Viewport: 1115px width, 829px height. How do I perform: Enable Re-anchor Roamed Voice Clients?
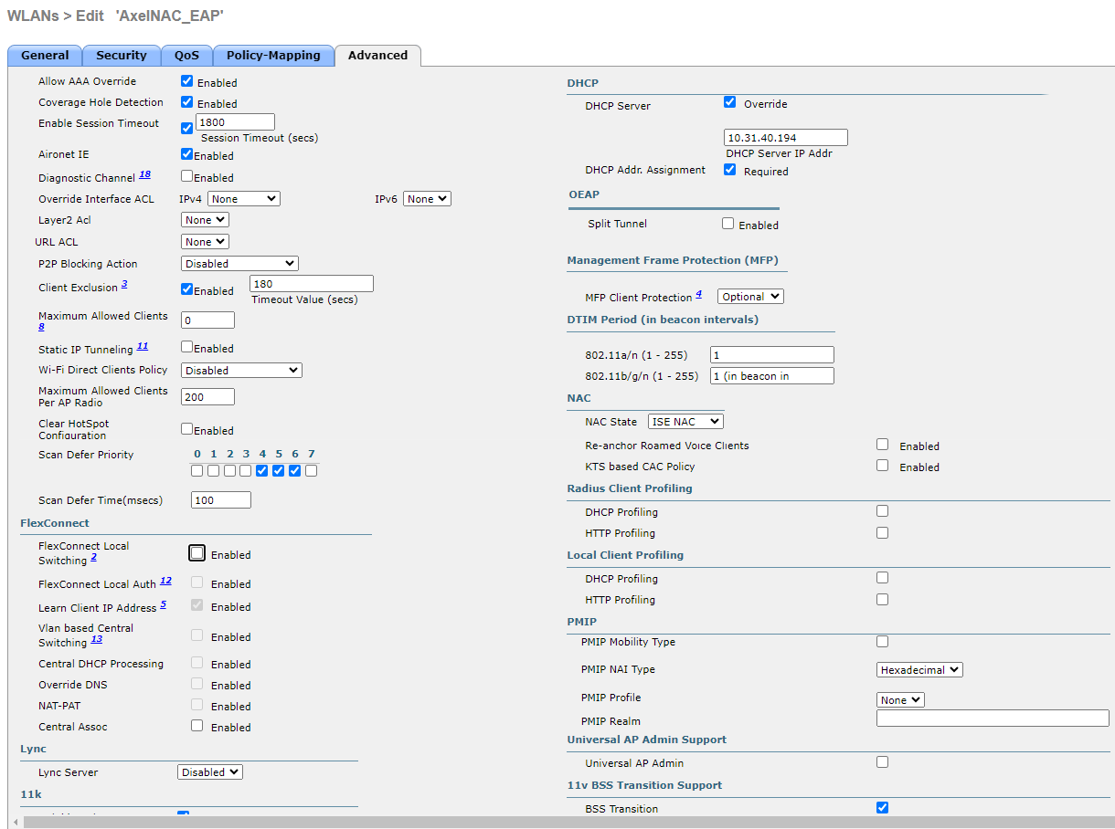coord(882,445)
